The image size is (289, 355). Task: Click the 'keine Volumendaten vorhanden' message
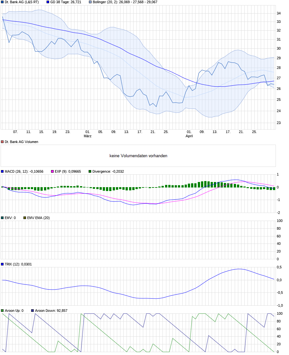point(138,156)
